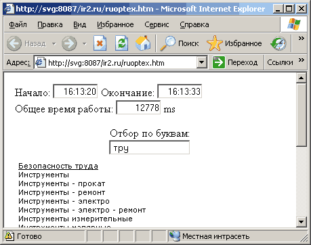Select 'Инструменты - прокат' row
The height and width of the screenshot is (245, 311).
[x=62, y=183]
